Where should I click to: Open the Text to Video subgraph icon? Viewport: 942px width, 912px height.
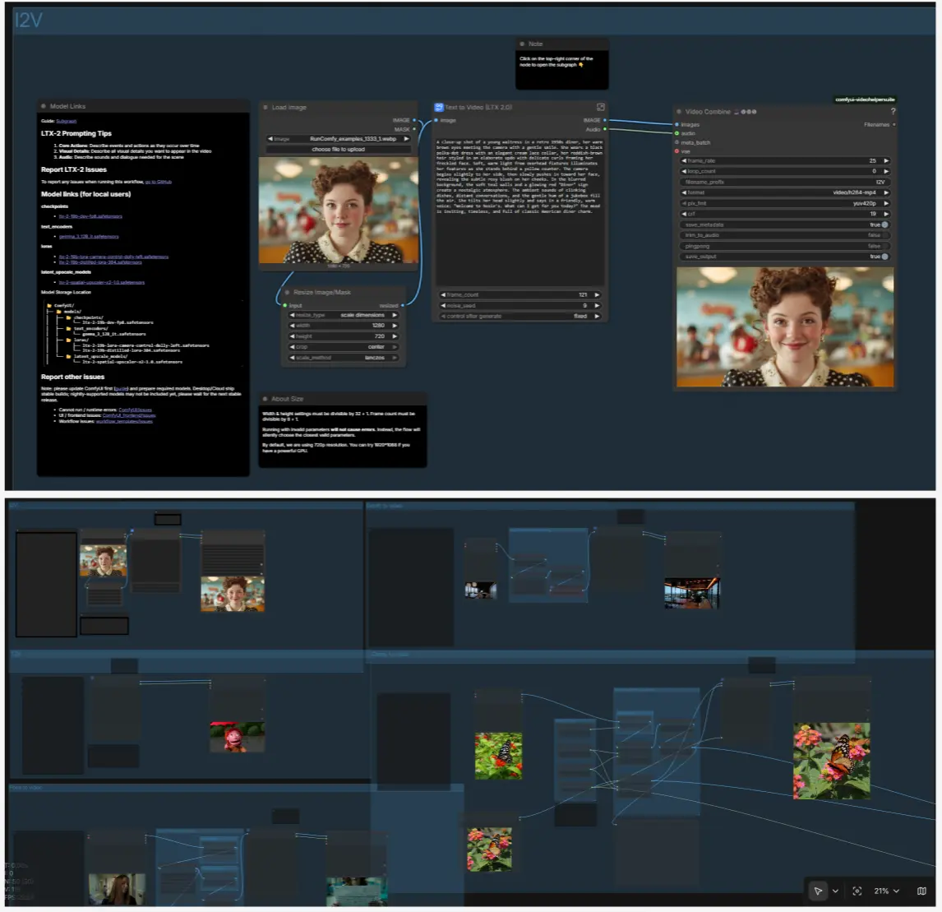click(x=600, y=107)
